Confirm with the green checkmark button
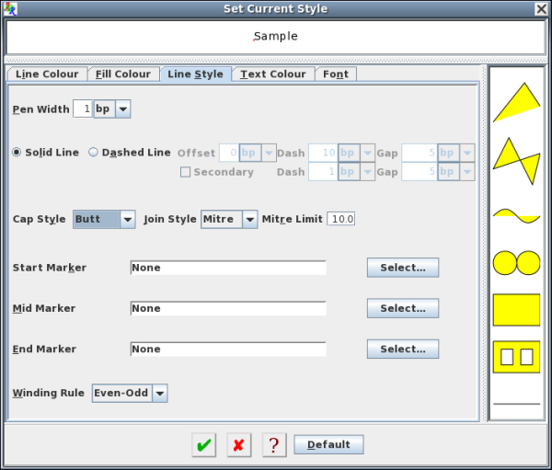 204,444
